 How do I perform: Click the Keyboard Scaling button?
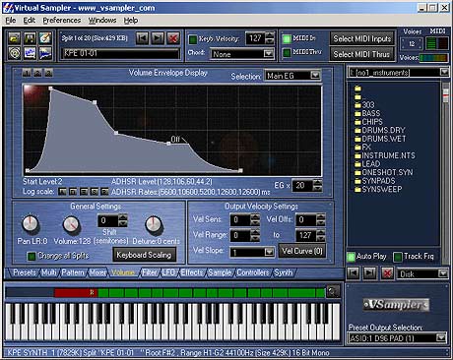144,255
